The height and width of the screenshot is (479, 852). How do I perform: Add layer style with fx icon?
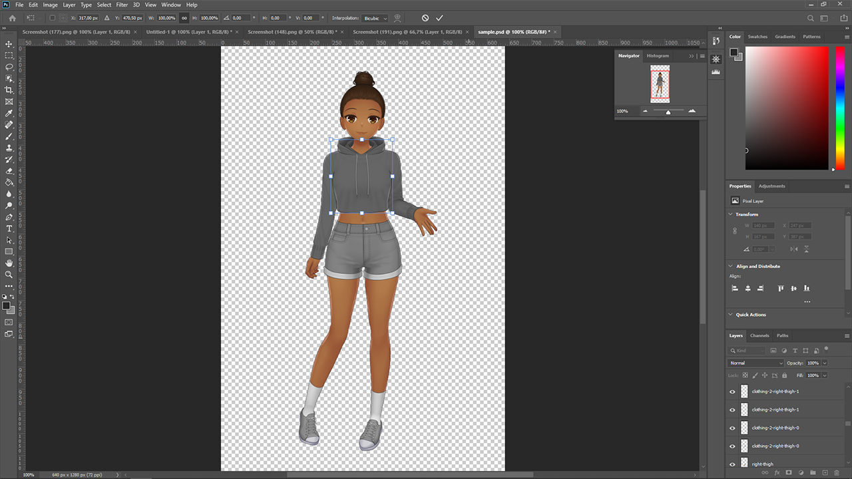pyautogui.click(x=777, y=472)
